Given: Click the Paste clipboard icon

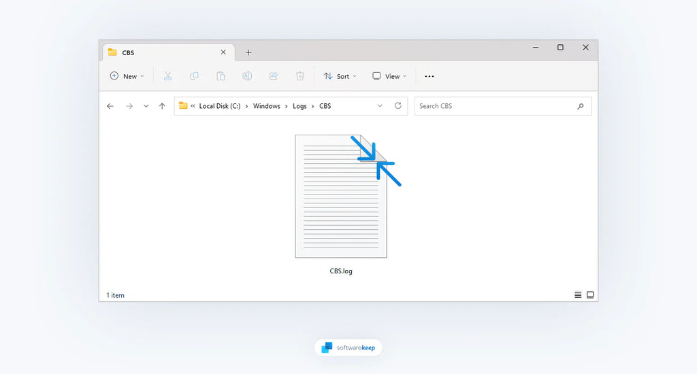Looking at the screenshot, I should pos(221,76).
